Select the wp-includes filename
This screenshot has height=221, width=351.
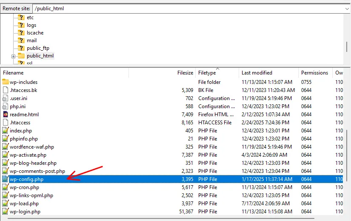coord(24,82)
